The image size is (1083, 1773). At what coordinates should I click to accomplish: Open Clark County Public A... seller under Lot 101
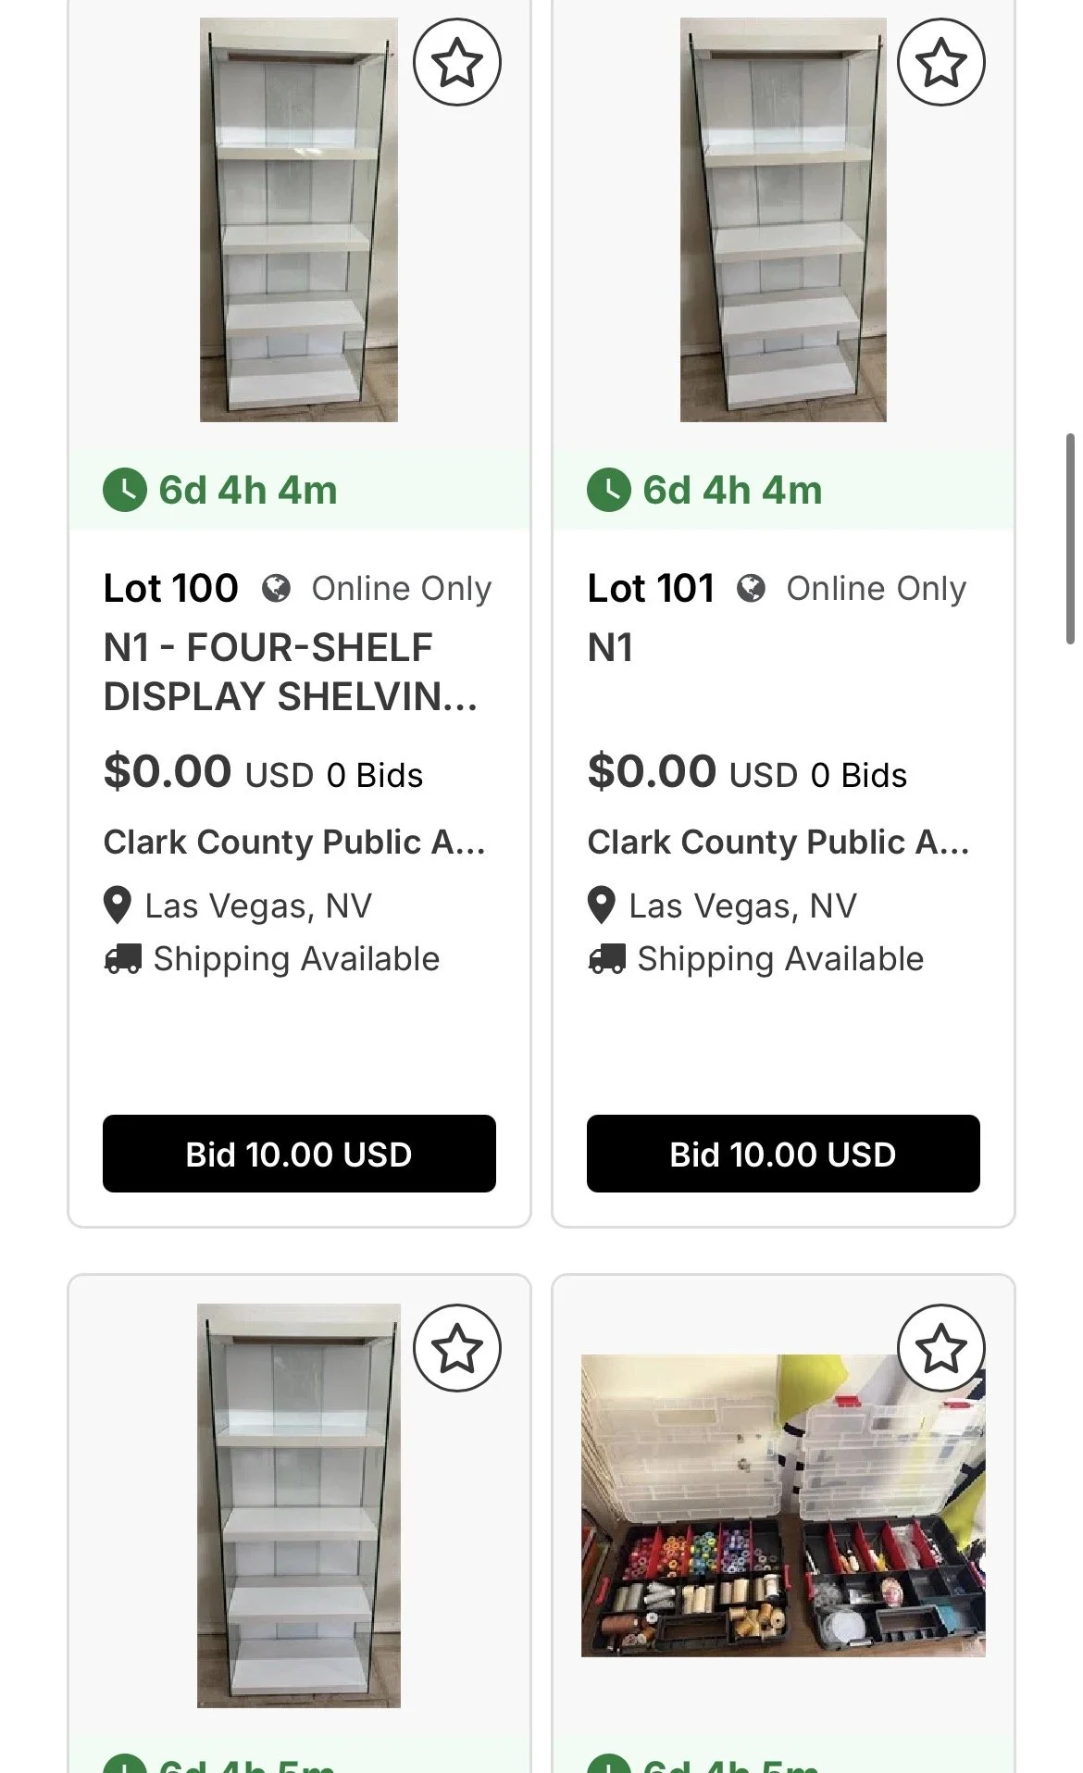778,842
